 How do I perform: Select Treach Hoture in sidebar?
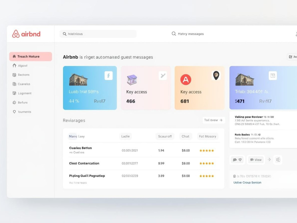[31, 56]
